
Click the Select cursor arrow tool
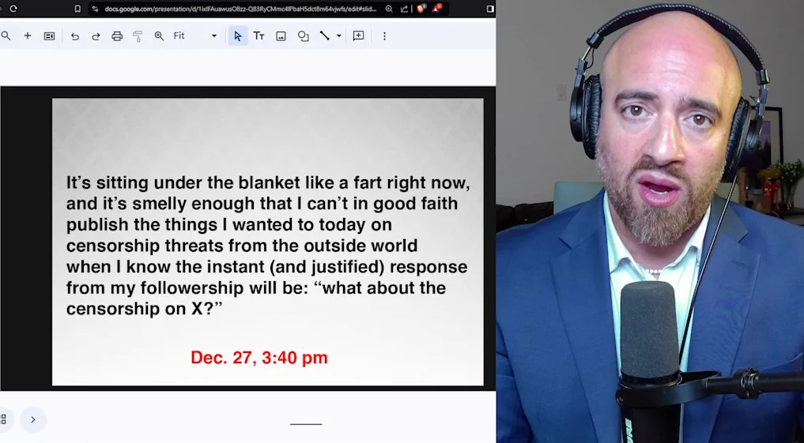coord(238,36)
